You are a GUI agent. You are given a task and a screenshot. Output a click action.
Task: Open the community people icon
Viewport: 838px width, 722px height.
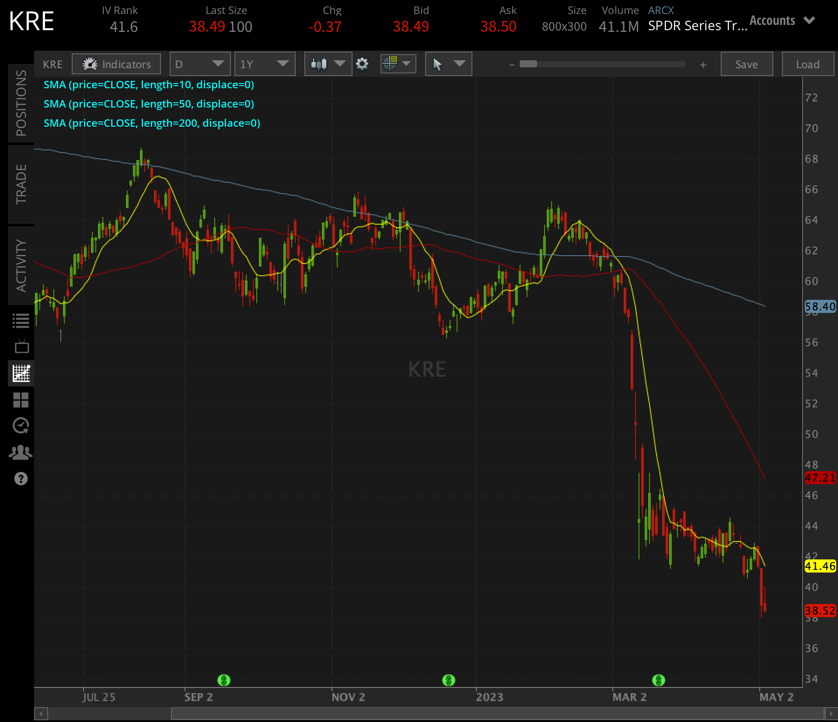(x=21, y=452)
